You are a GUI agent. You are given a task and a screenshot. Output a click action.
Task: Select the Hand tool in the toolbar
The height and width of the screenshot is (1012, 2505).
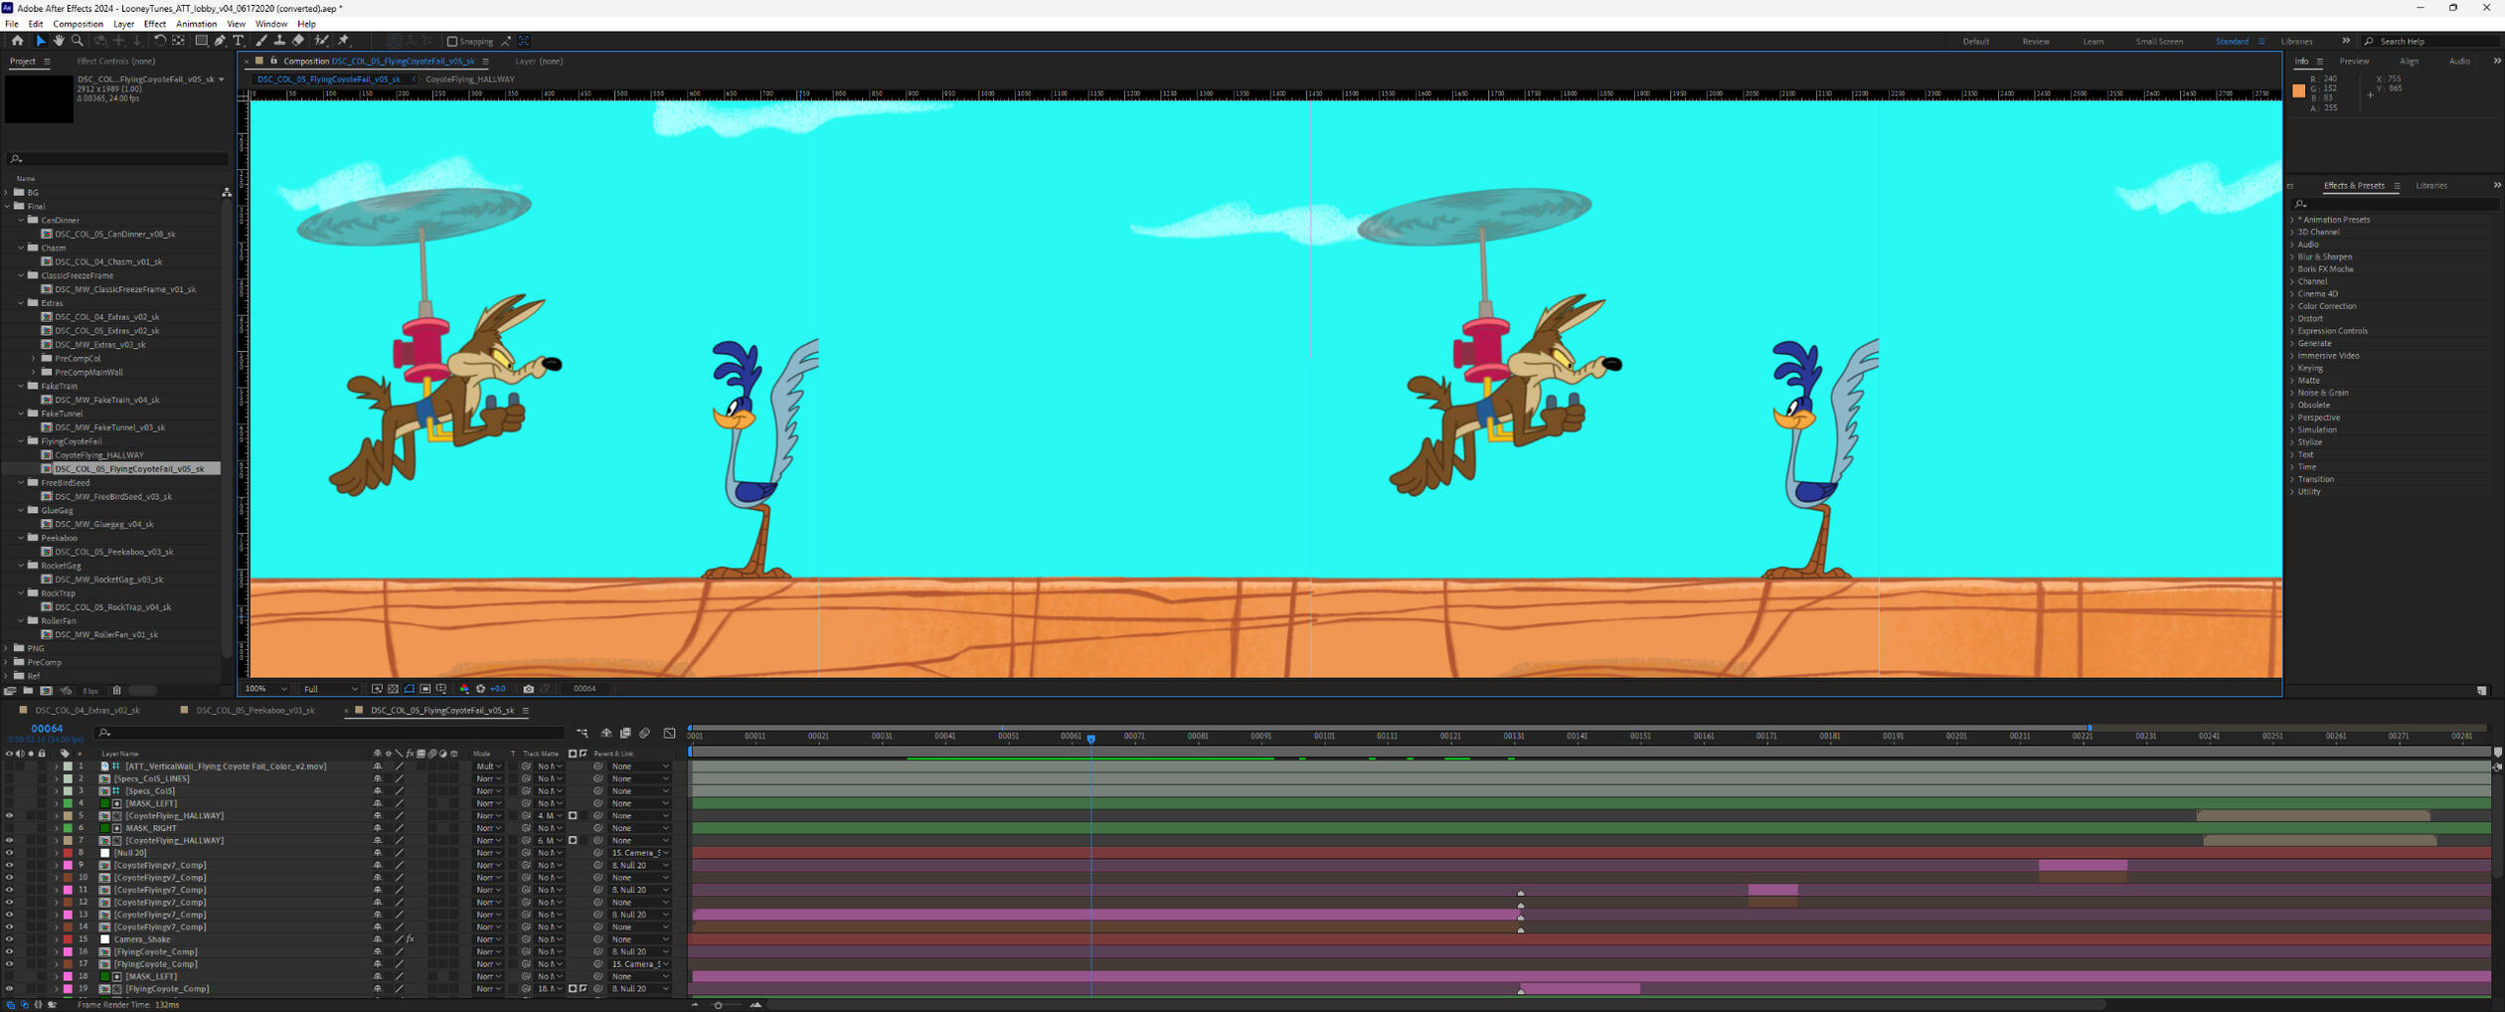(x=59, y=41)
